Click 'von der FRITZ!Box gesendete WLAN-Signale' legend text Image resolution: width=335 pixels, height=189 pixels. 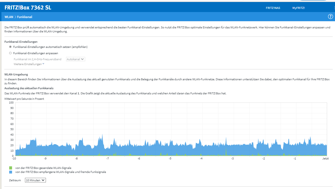coord(43,168)
